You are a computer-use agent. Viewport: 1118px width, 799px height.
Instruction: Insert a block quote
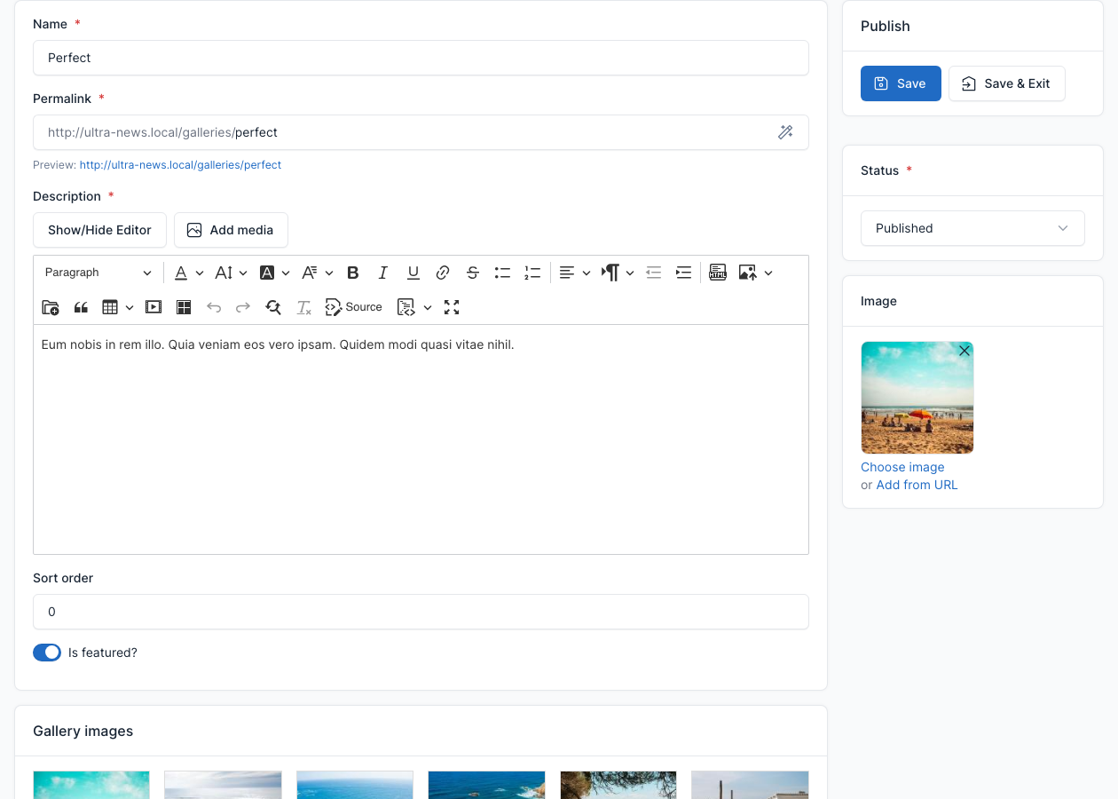81,307
